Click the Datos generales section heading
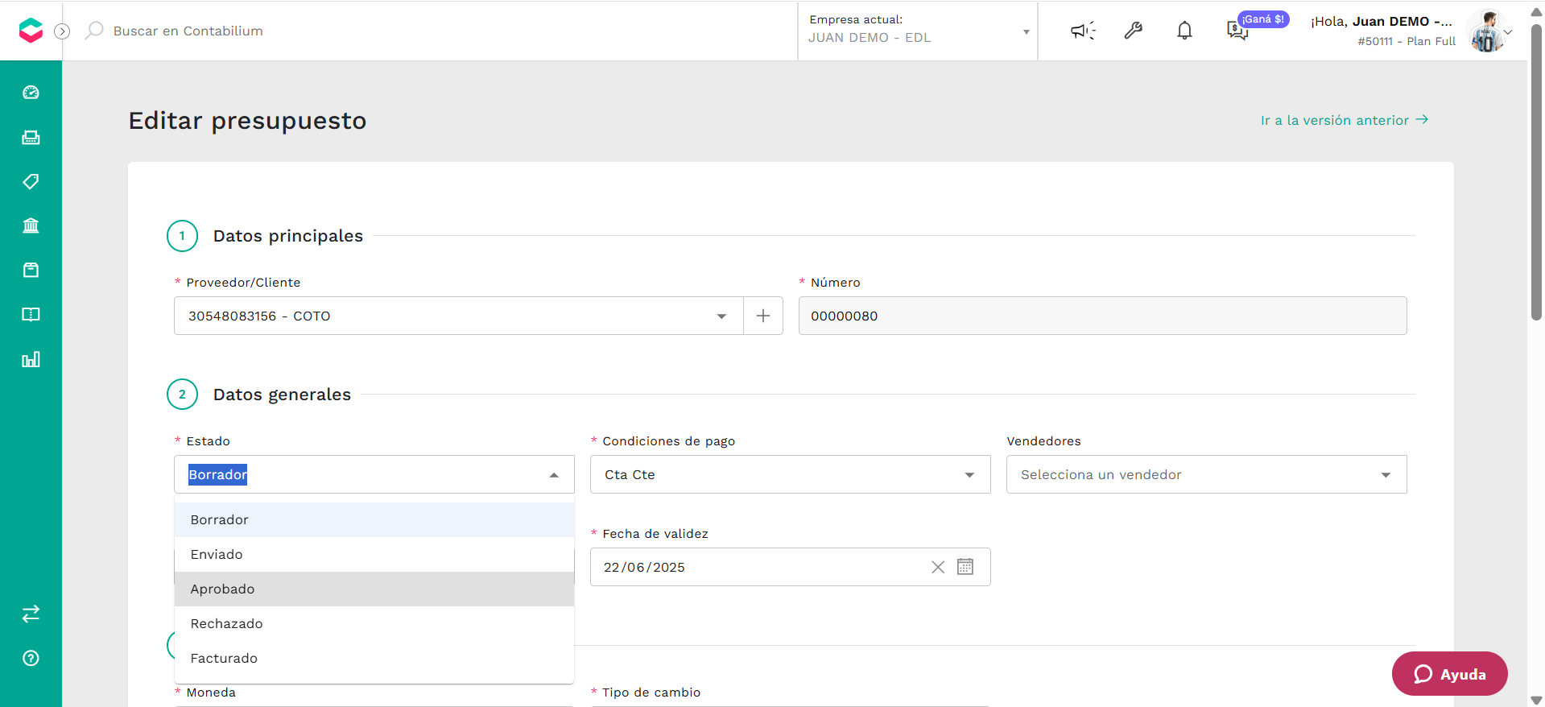1545x707 pixels. [282, 395]
